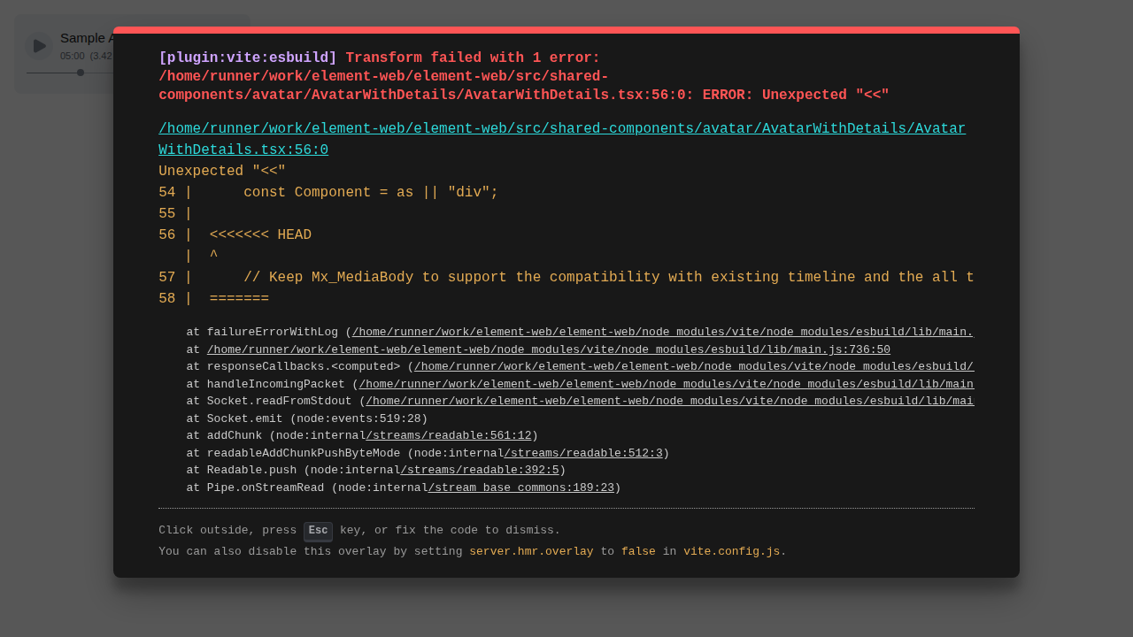Open the AvatarWithDetails.tsx:56:0 file link
Image resolution: width=1133 pixels, height=637 pixels.
click(561, 139)
